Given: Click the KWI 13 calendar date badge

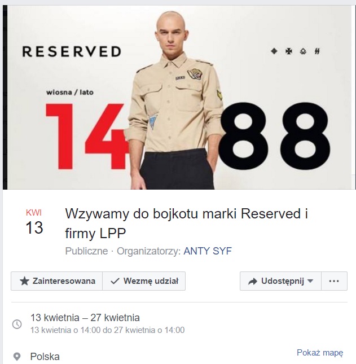Looking at the screenshot, I should click(x=34, y=222).
